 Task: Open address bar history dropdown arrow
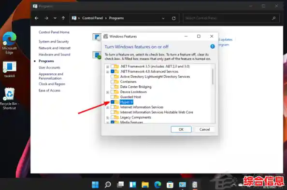(x=163, y=18)
